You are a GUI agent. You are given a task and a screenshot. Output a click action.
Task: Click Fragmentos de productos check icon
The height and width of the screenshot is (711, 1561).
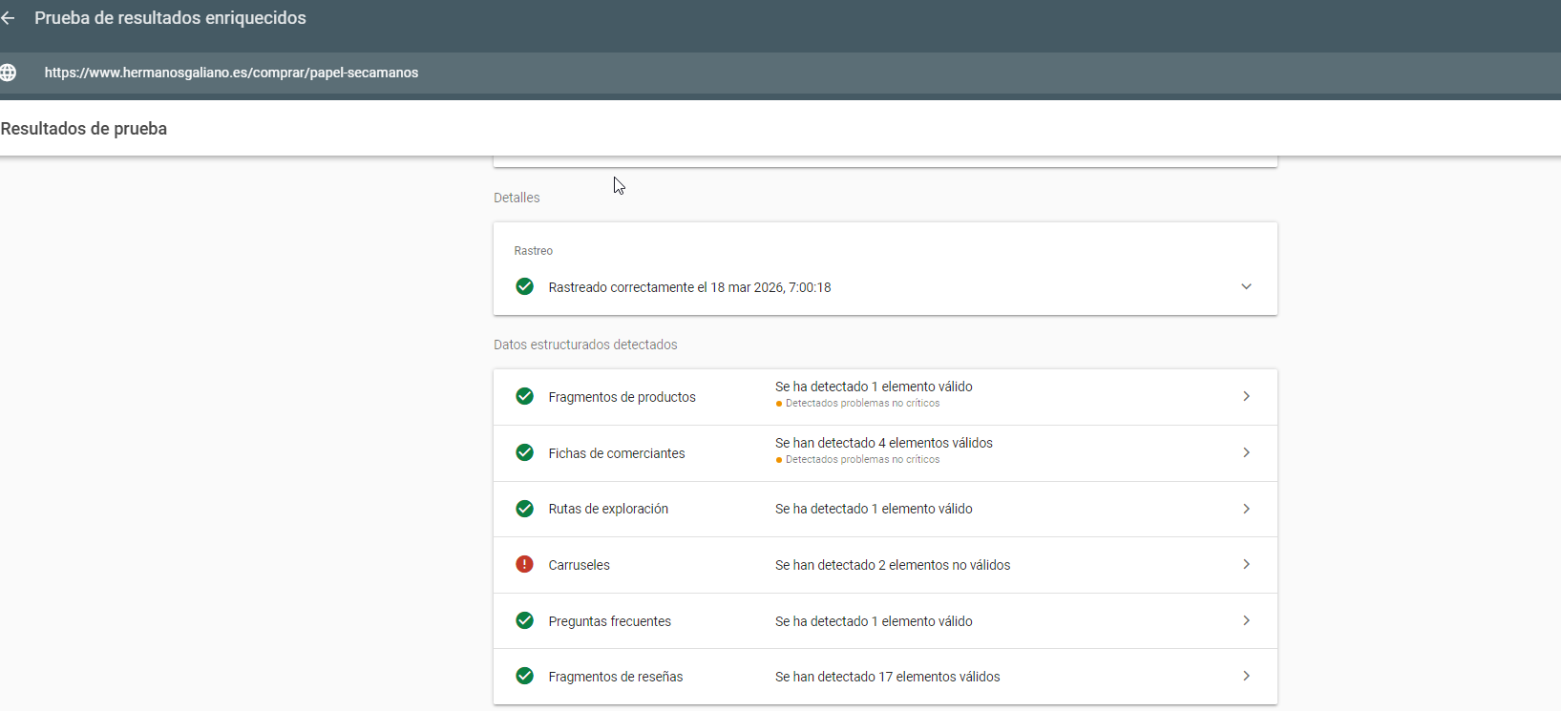(x=524, y=396)
